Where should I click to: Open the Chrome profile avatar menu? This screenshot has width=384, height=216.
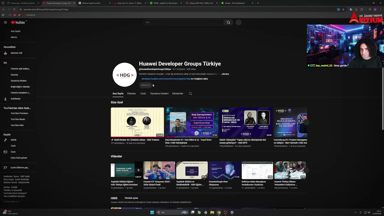click(x=375, y=9)
